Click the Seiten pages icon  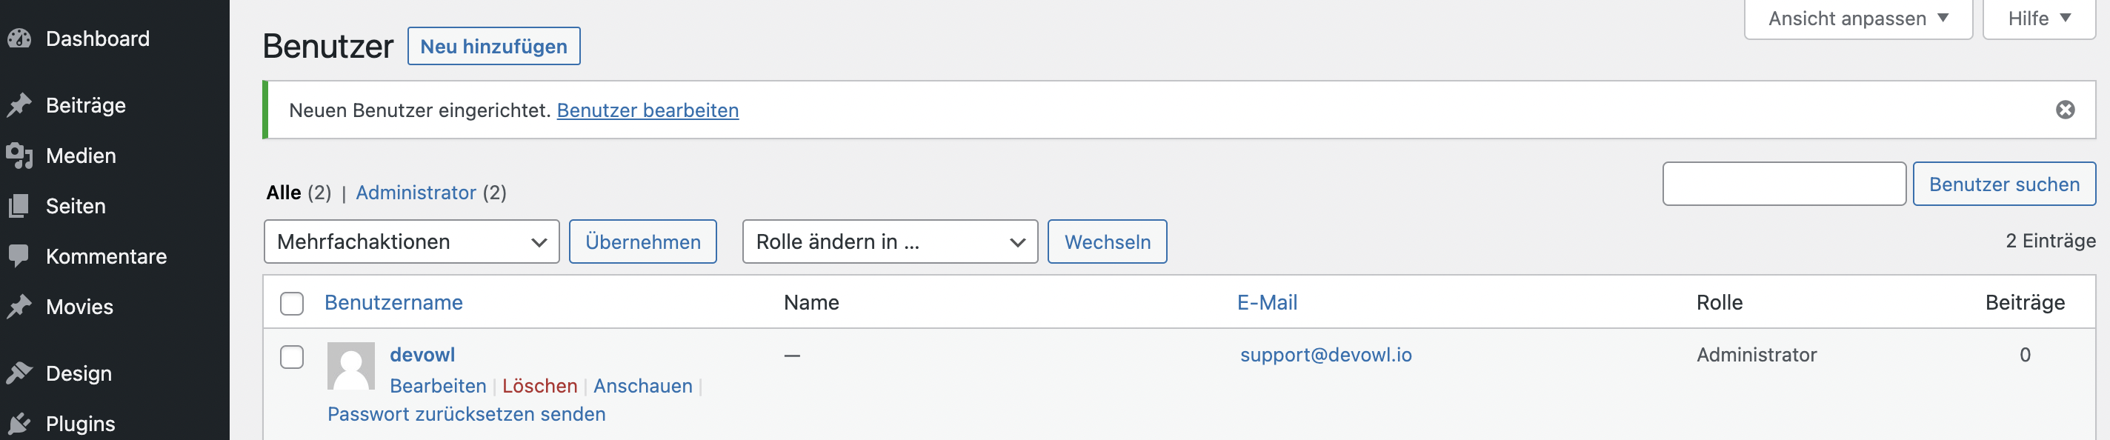coord(19,206)
